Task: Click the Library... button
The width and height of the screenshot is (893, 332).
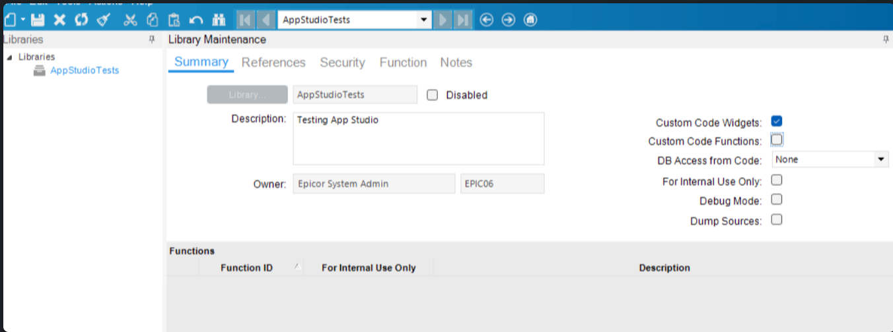Action: click(248, 95)
